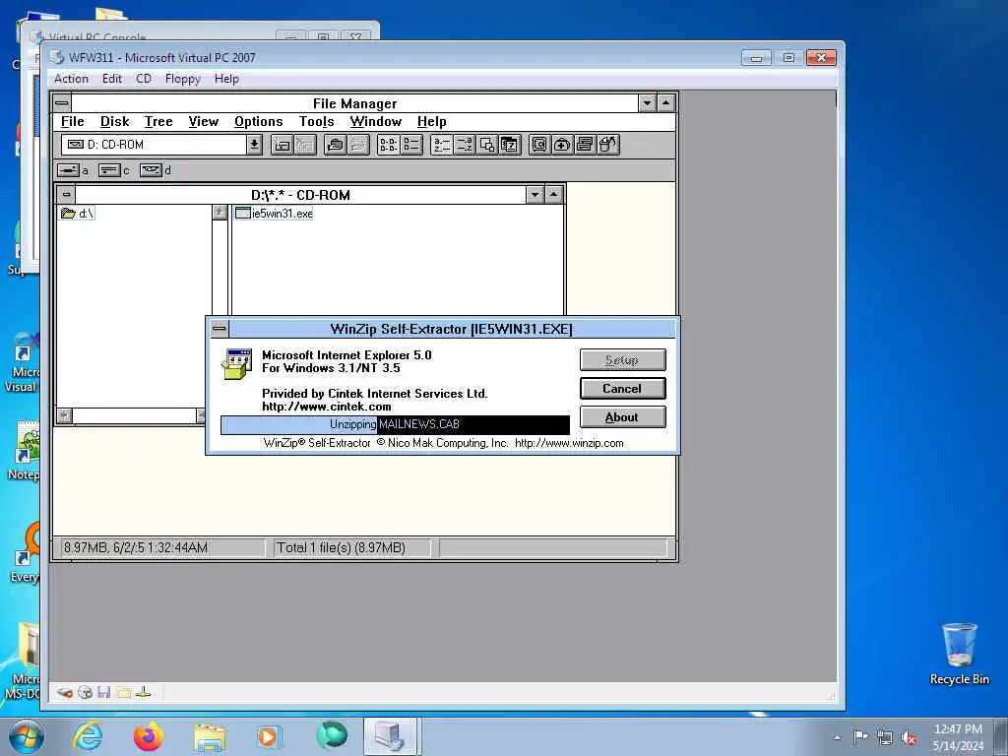
Task: Cancel the WinZip self-extraction
Action: tap(622, 388)
